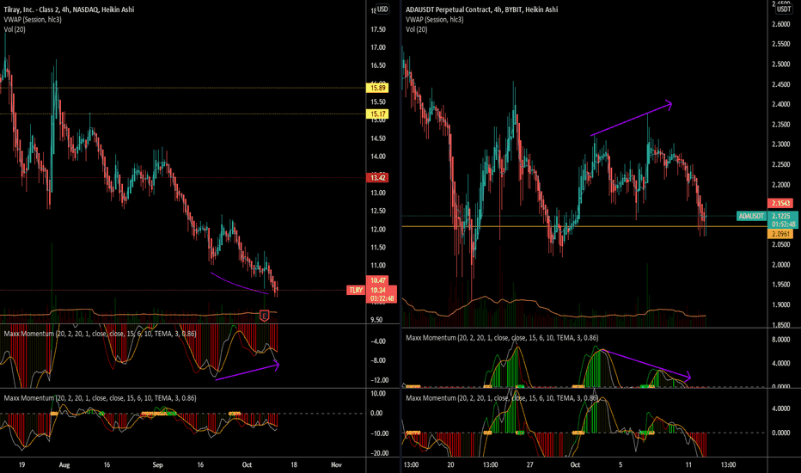Click the orange 2.0961 price label
This screenshot has height=473, width=801.
tap(780, 234)
